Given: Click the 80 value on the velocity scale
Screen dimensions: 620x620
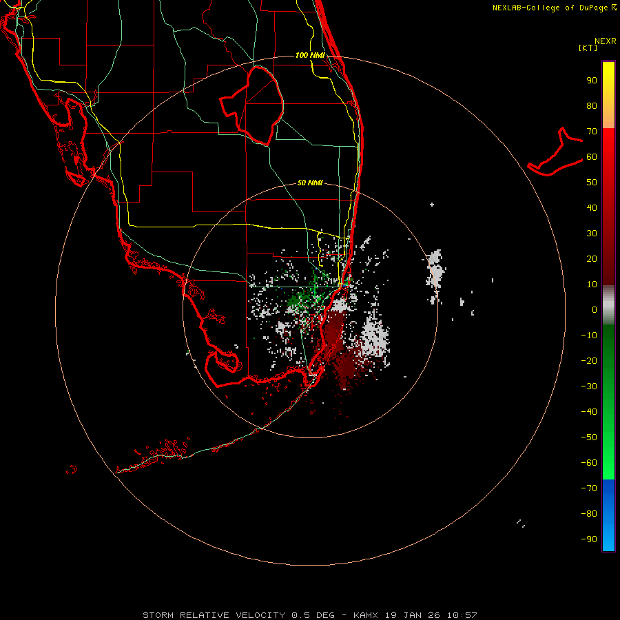Looking at the screenshot, I should (592, 105).
